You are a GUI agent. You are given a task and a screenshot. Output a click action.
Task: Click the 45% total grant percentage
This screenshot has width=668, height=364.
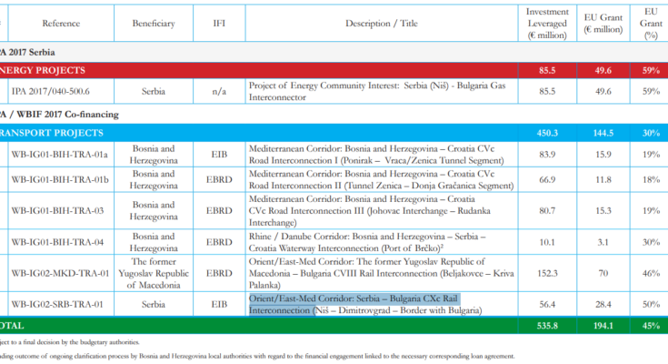click(x=651, y=326)
